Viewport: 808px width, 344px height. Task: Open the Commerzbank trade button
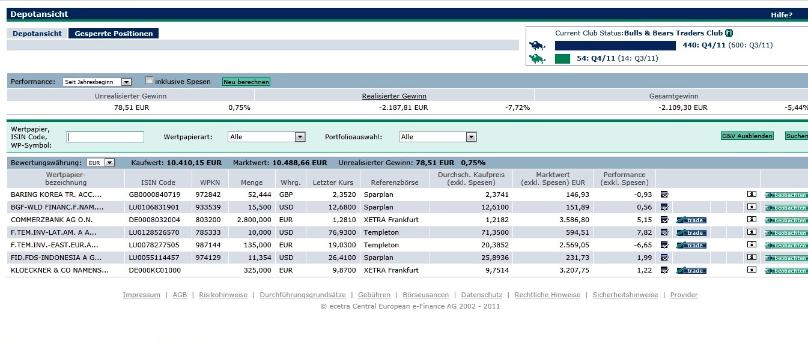[x=691, y=220]
